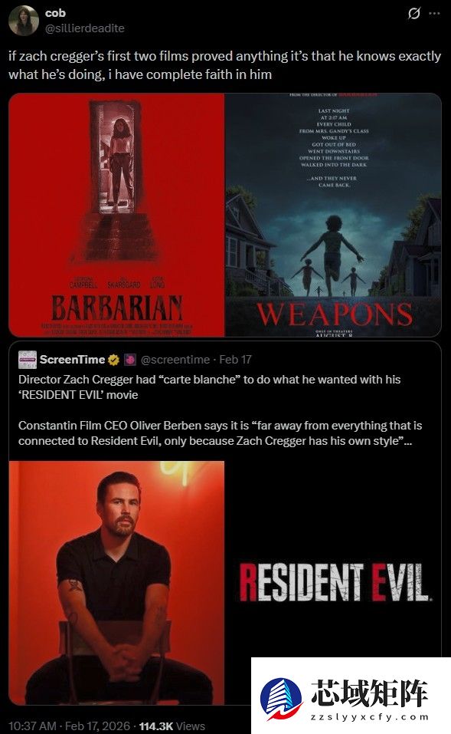This screenshot has height=734, width=451.
Task: Open the Zach Cregger portrait photo
Action: click(117, 583)
